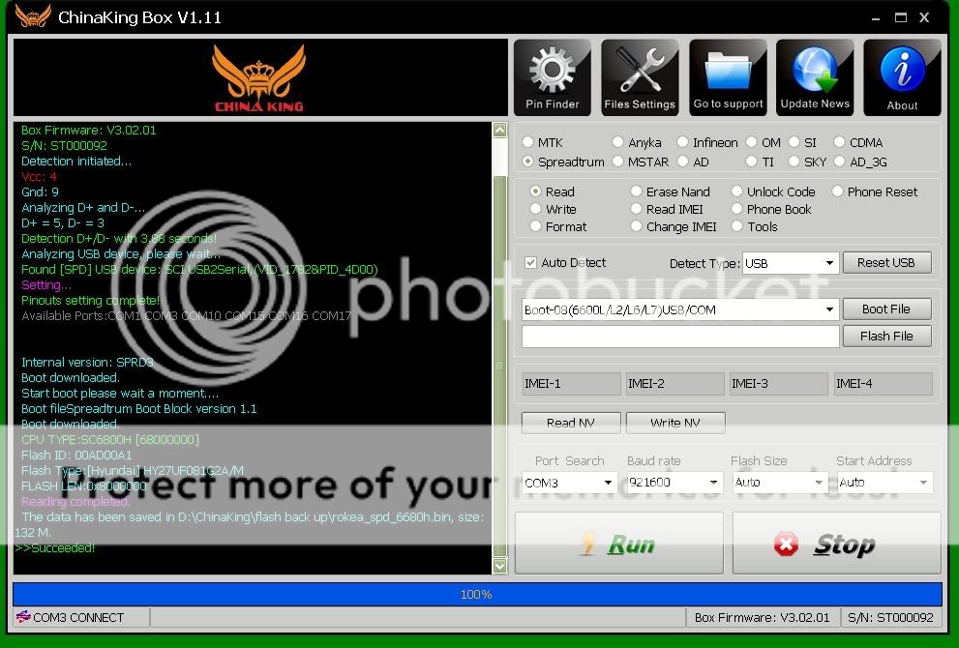Select the AD_3G platform
Screen dimensions: 959x648
click(x=839, y=162)
